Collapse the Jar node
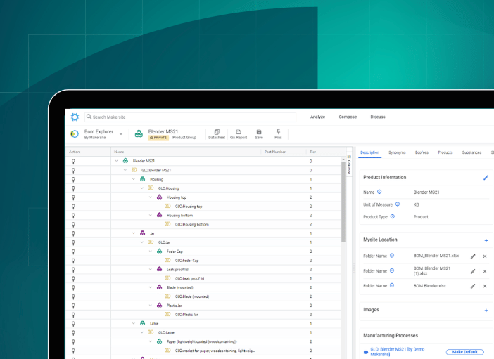 coord(134,233)
